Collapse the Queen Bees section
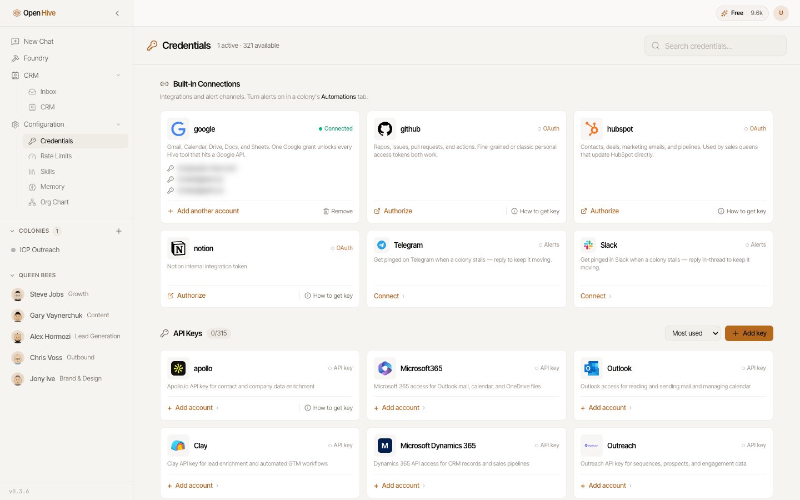 point(12,276)
